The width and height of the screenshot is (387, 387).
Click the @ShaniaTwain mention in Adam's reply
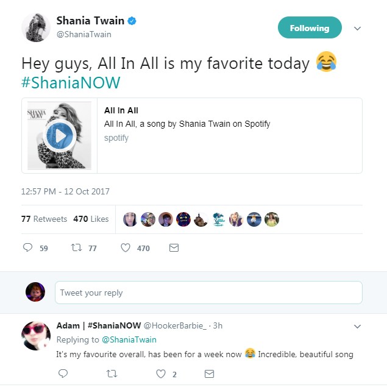pos(129,339)
